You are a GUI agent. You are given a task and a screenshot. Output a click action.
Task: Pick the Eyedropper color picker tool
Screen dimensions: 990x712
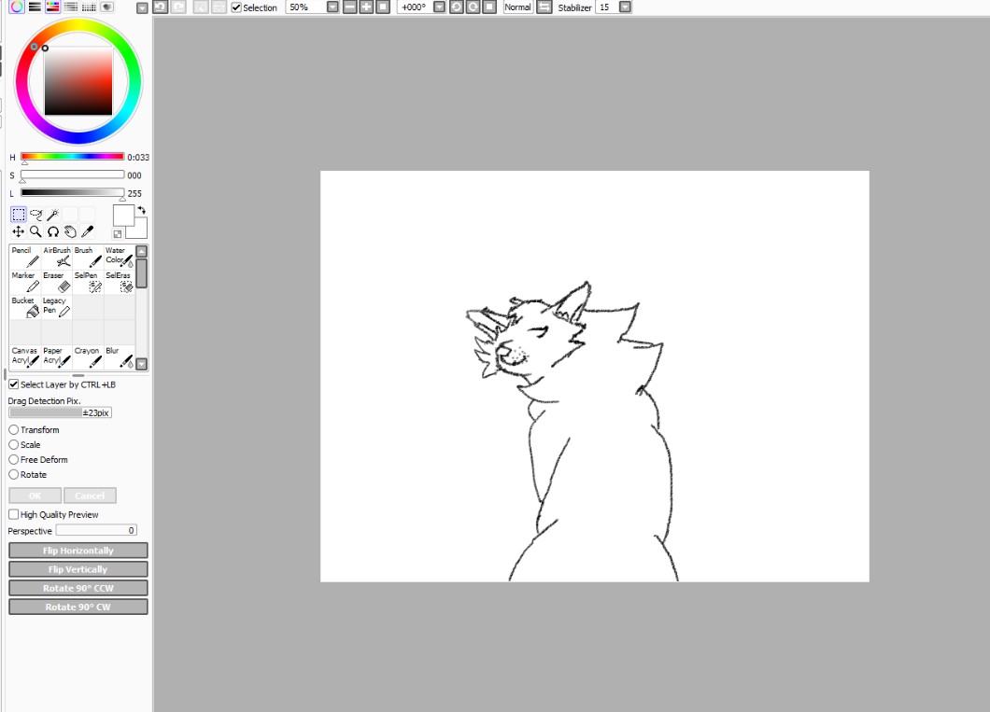[88, 231]
